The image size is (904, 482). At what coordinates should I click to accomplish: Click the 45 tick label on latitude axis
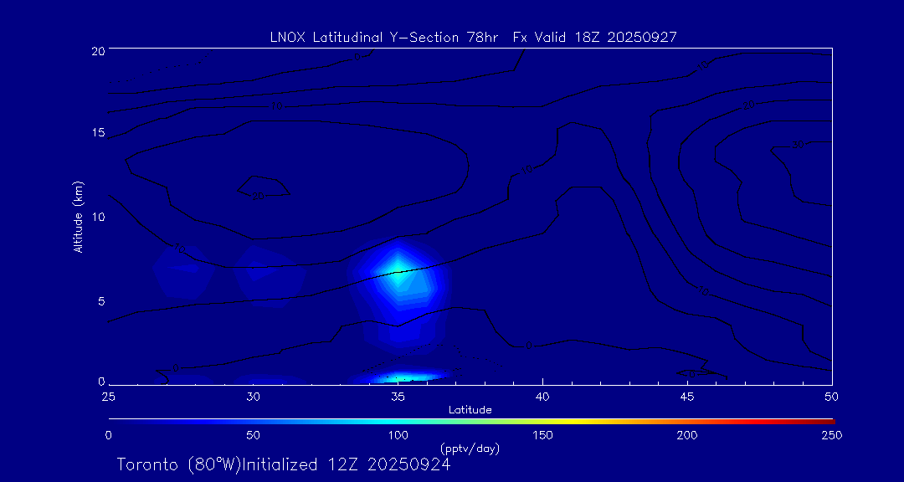687,397
